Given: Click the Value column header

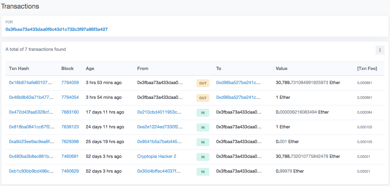Looking at the screenshot, I should (x=282, y=69).
